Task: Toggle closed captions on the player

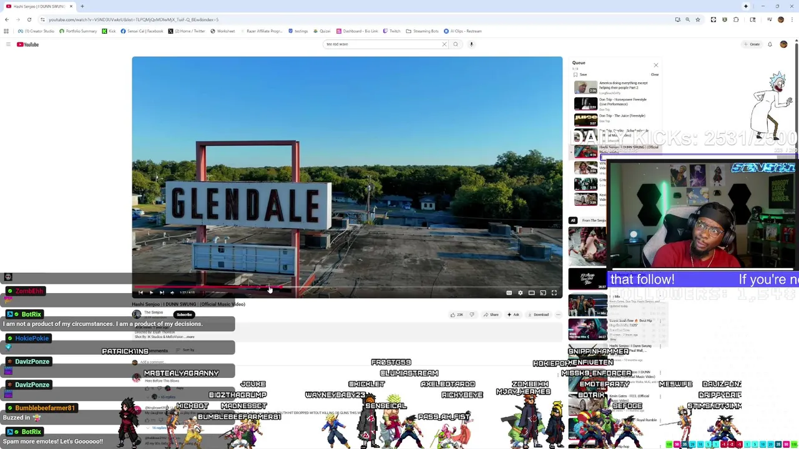Action: (x=509, y=292)
